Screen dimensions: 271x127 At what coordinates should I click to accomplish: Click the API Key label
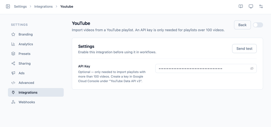click(x=84, y=66)
